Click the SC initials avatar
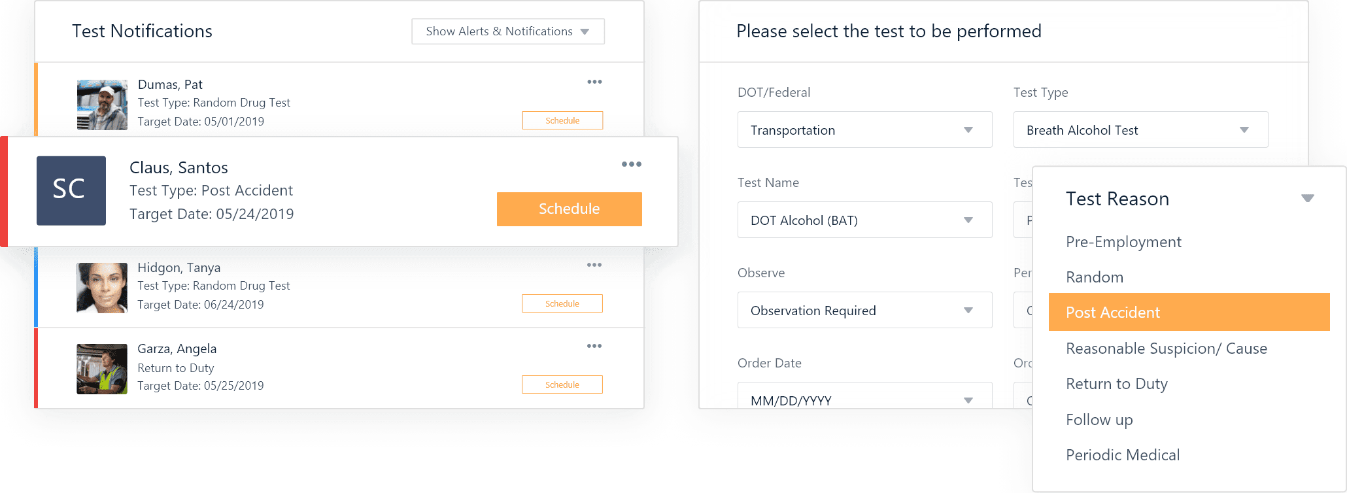Image resolution: width=1347 pixels, height=493 pixels. (x=71, y=190)
